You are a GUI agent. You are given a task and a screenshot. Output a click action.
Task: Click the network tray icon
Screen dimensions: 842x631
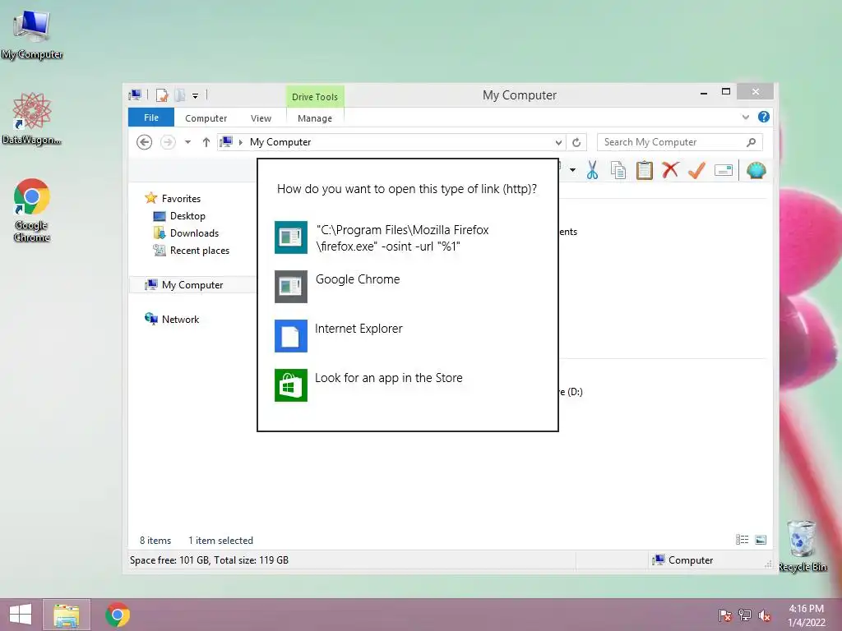point(745,615)
